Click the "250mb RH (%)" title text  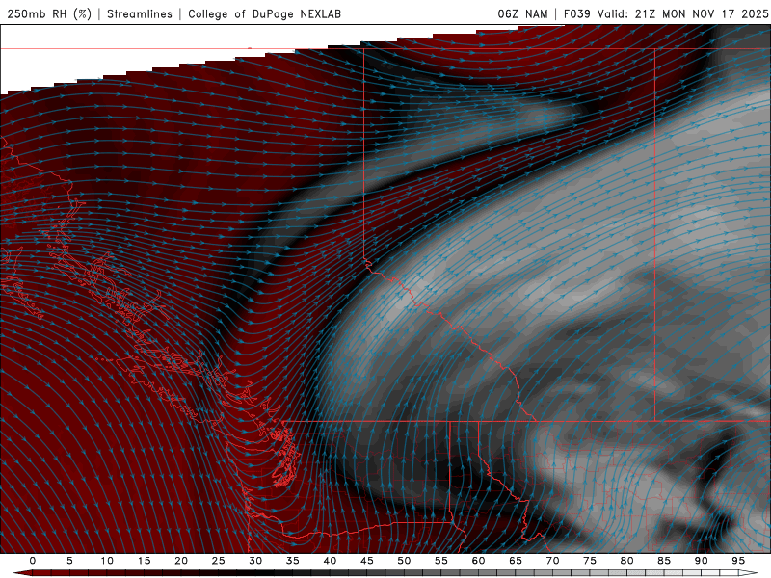tap(49, 13)
